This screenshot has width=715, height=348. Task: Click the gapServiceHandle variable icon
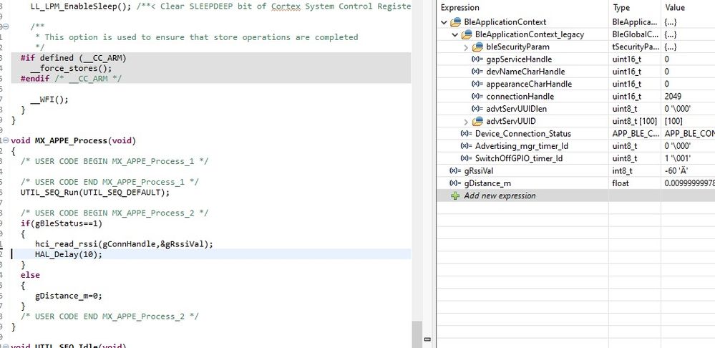477,59
